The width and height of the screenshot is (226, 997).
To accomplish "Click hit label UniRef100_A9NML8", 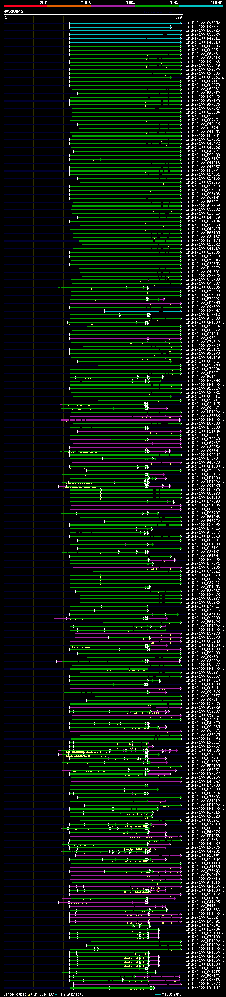I will pyautogui.click(x=203, y=186).
